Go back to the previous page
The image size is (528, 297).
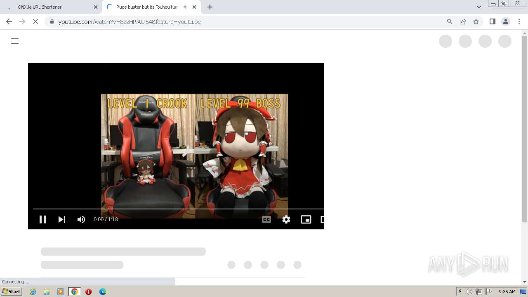[x=9, y=21]
